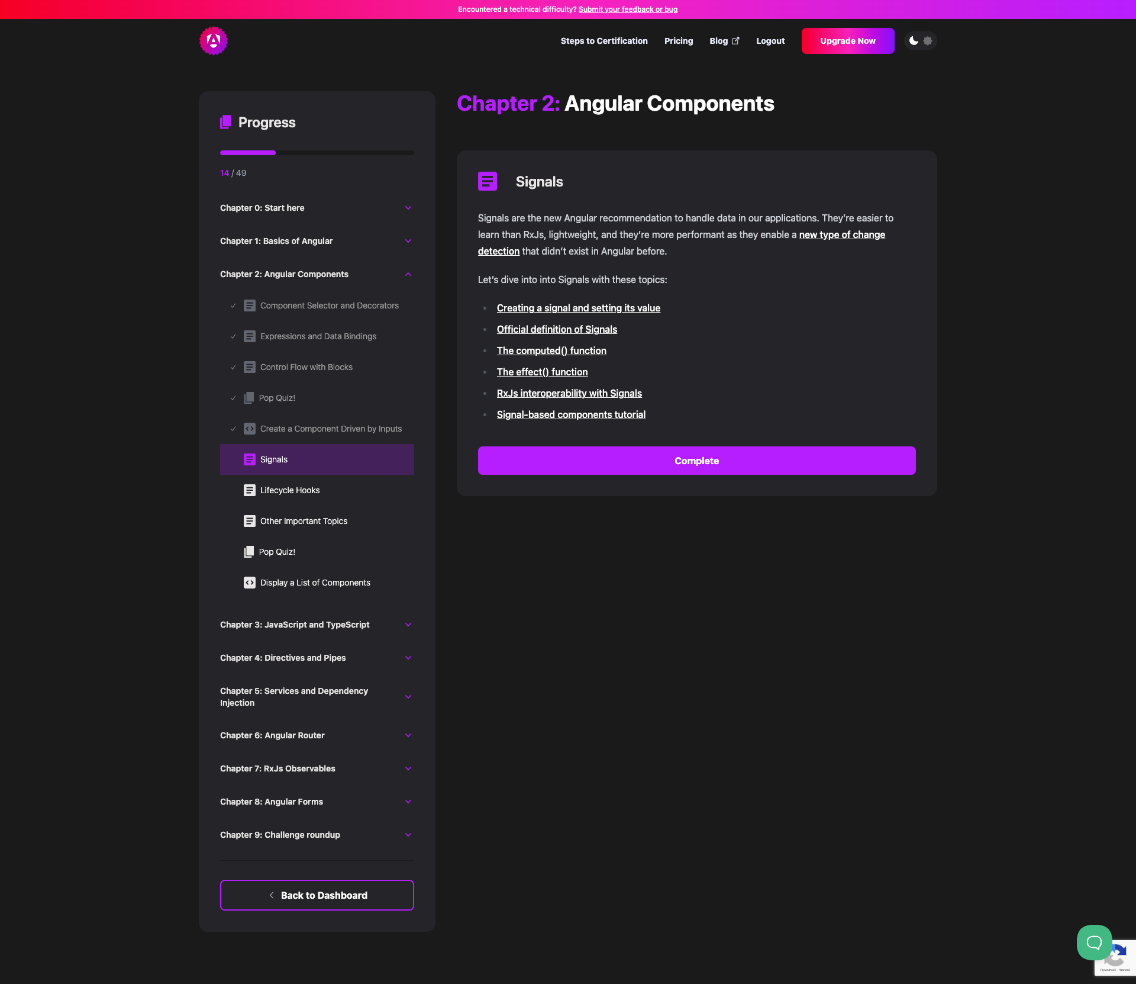The height and width of the screenshot is (984, 1136).
Task: Expand Chapter 7: RxJs Observables
Action: tap(408, 768)
